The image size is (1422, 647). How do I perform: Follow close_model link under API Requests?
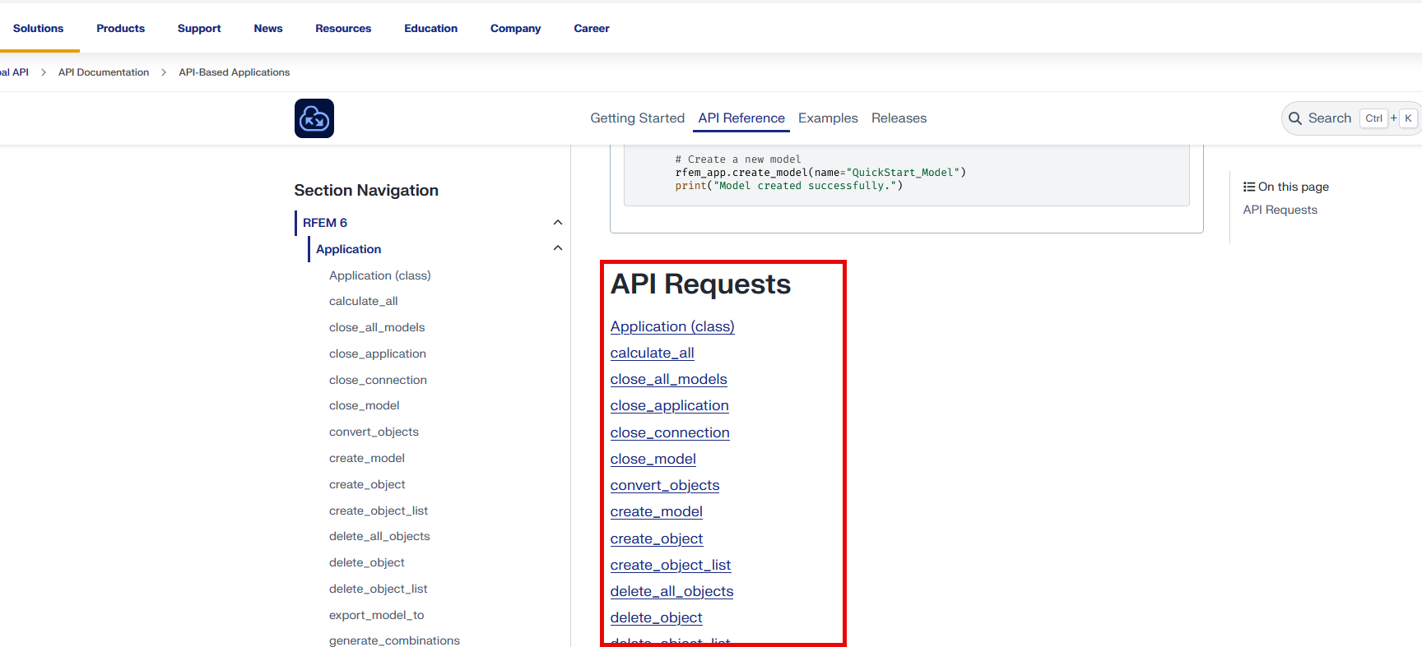[x=653, y=459]
